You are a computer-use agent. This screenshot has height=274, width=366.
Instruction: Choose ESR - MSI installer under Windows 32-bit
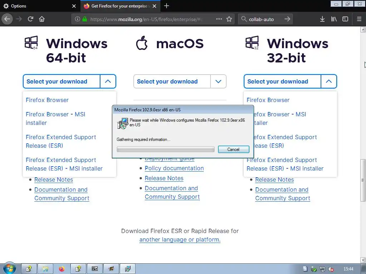pyautogui.click(x=285, y=164)
